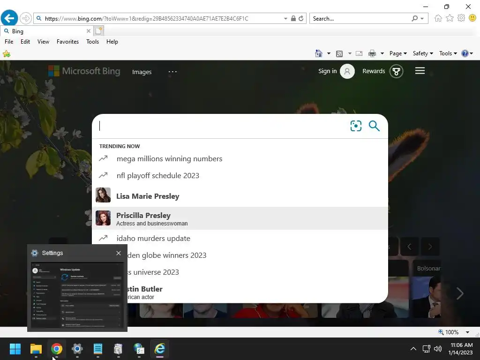Screen dimensions: 480x360
Task: Click the blue Help question mark icon
Action: 465,53
